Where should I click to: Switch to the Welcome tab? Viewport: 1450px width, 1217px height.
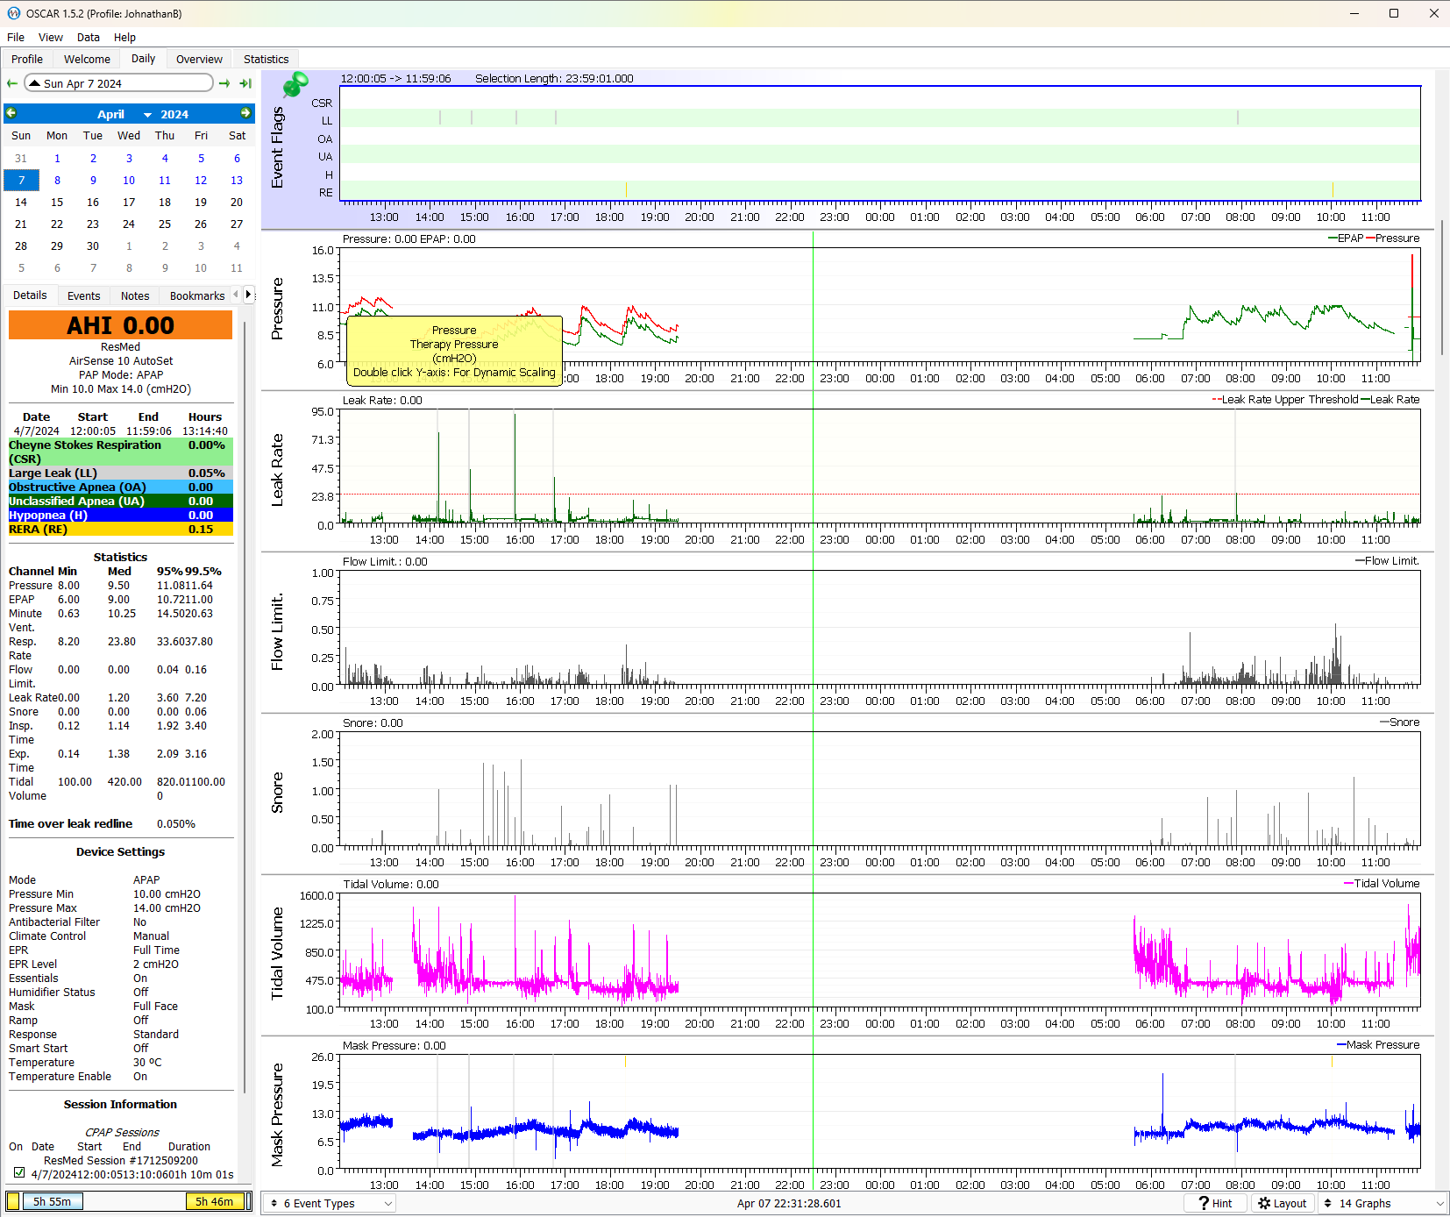[x=87, y=59]
